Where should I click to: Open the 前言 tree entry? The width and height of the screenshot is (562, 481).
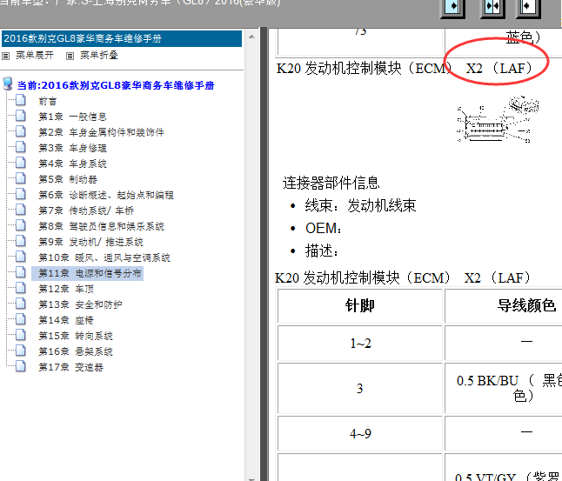tap(48, 101)
